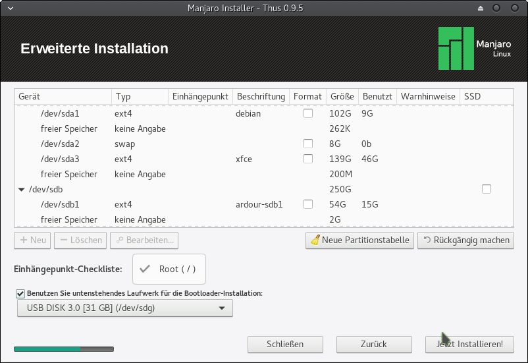Screen dimensions: 528x363
Task: Click the Einhängepunkt column header
Action: (x=200, y=96)
